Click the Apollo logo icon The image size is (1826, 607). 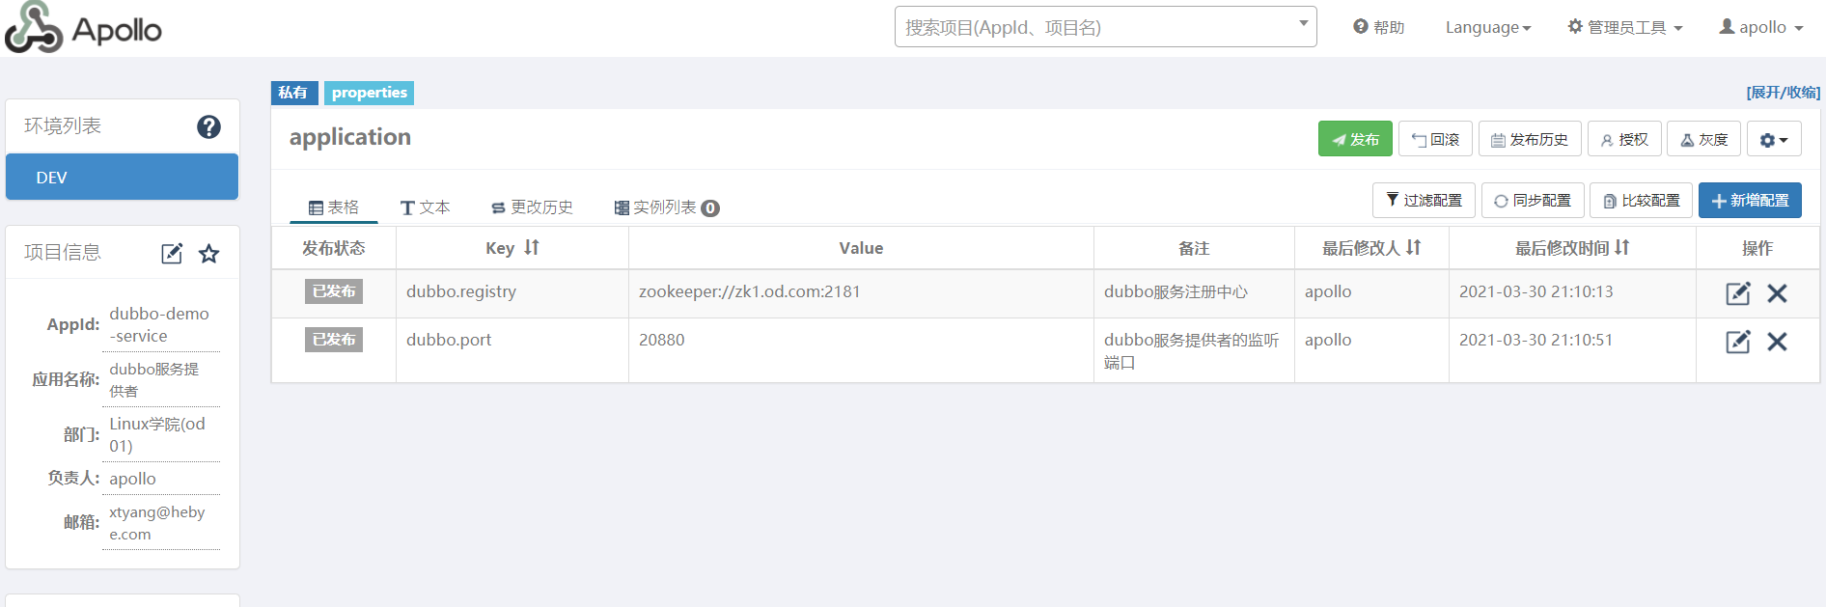(35, 27)
